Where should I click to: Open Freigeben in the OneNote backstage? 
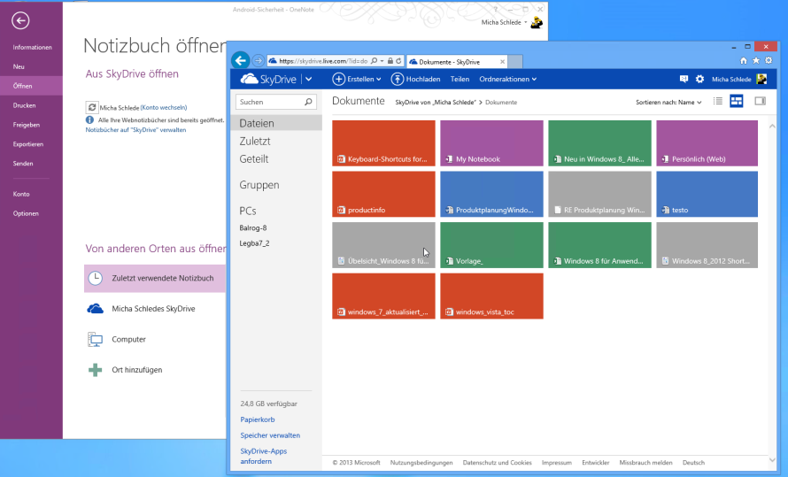(27, 125)
